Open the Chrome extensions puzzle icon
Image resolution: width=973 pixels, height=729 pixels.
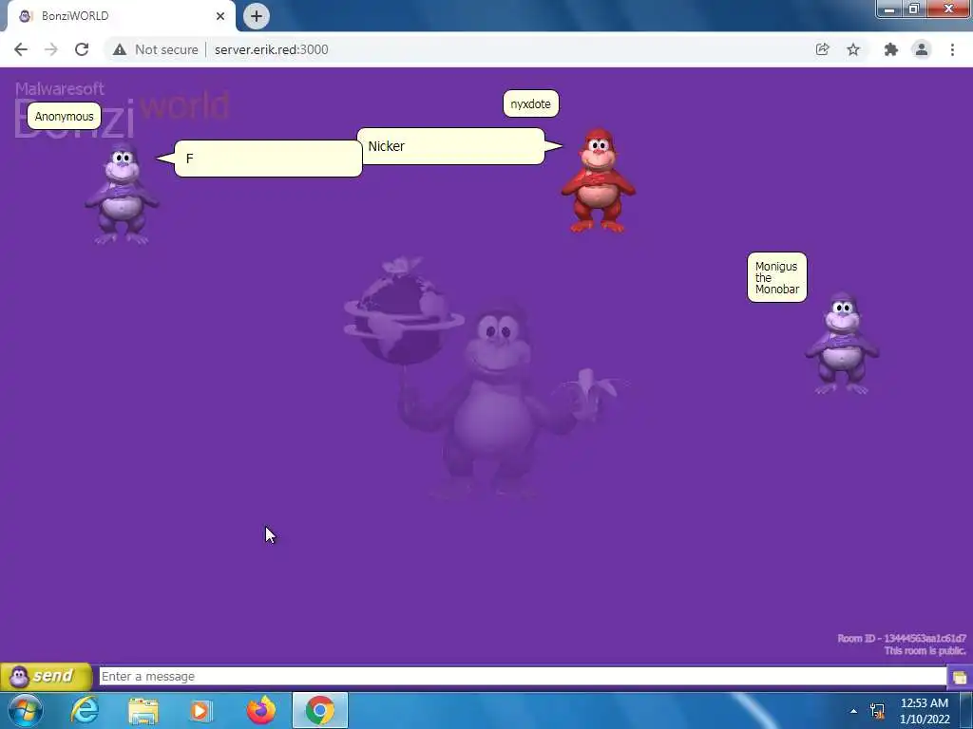(x=891, y=49)
